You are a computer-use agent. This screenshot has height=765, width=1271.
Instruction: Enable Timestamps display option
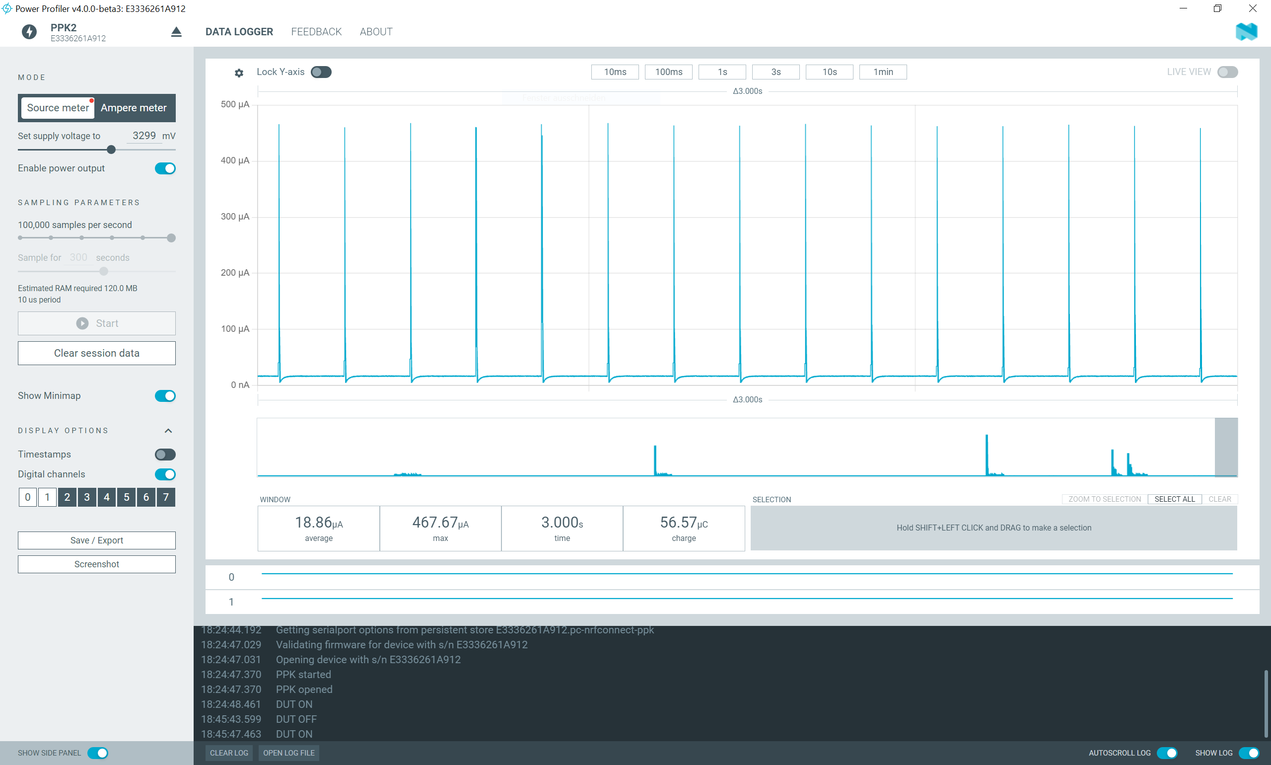165,455
